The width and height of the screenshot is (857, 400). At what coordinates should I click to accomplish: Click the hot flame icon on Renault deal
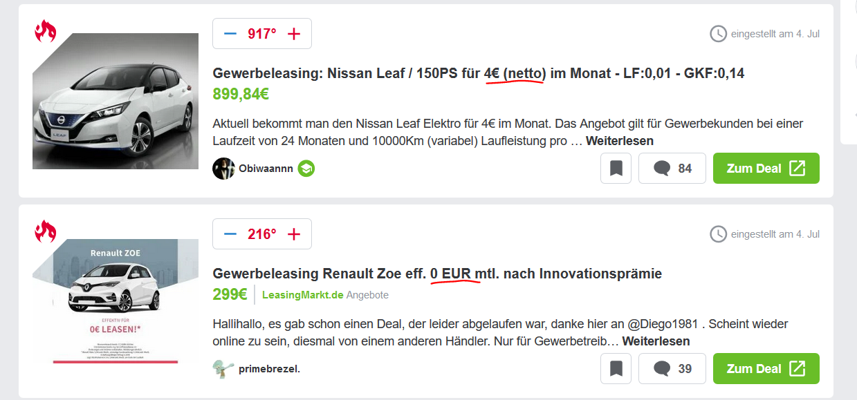pyautogui.click(x=46, y=231)
